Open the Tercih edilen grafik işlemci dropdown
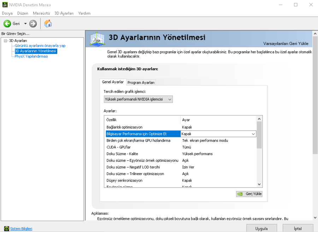The width and height of the screenshot is (318, 232). (138, 99)
